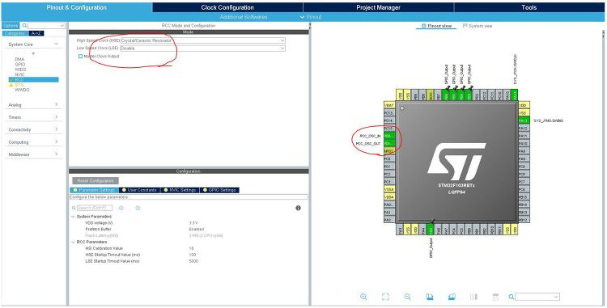Select the yellow VBAT pin on the chip
This screenshot has height=308, width=607.
(x=389, y=105)
